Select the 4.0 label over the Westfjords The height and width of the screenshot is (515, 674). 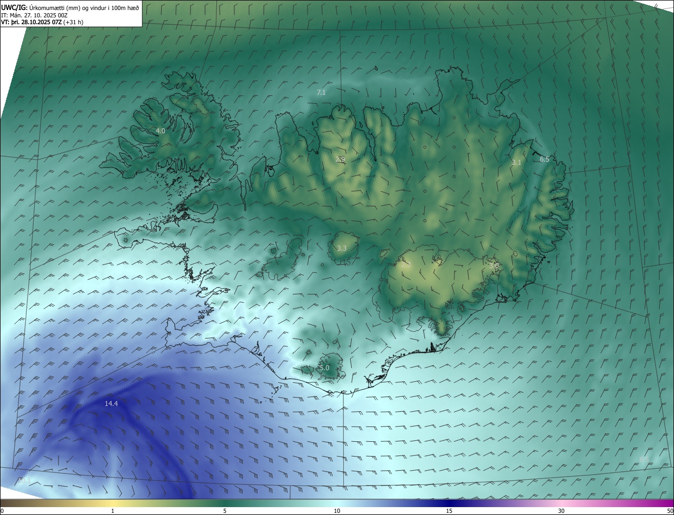click(x=160, y=131)
